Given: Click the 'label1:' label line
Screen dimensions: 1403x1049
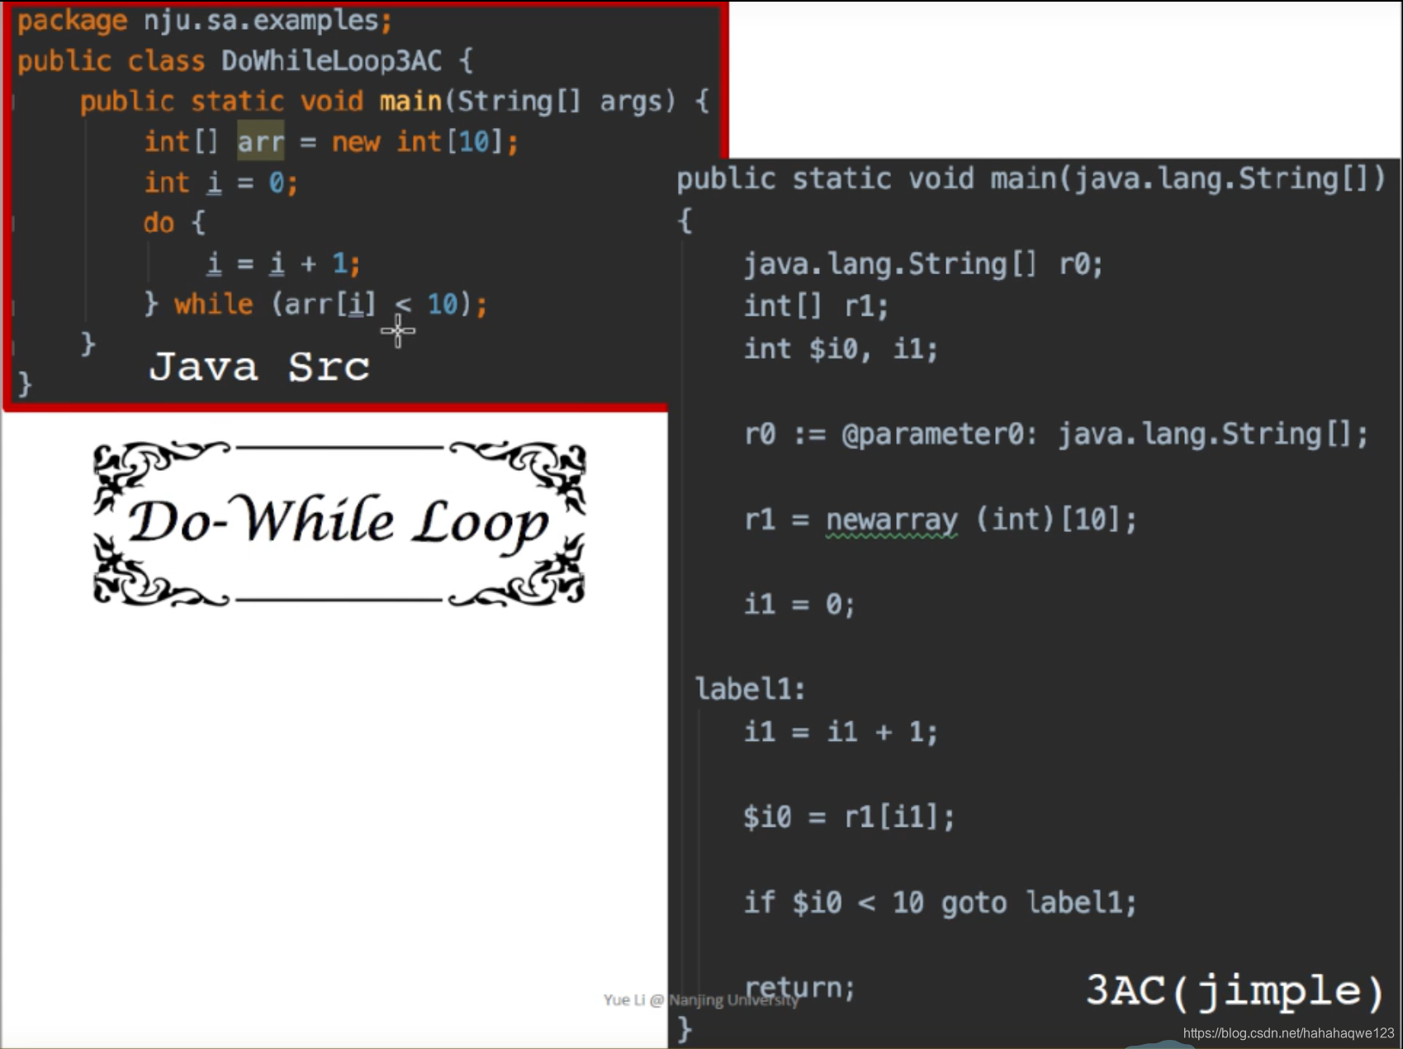Looking at the screenshot, I should click(751, 689).
